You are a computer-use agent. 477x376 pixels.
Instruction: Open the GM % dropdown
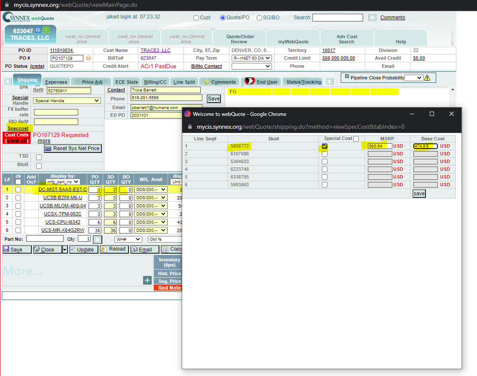point(165,239)
